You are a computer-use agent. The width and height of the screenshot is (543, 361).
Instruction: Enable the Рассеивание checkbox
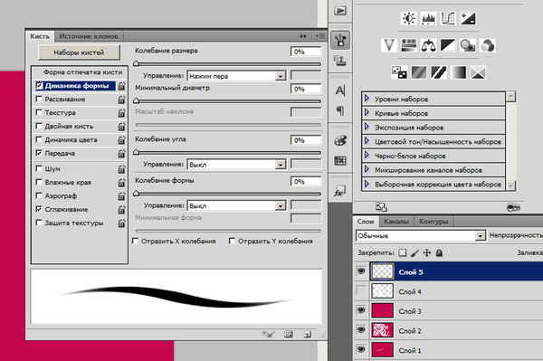click(39, 99)
